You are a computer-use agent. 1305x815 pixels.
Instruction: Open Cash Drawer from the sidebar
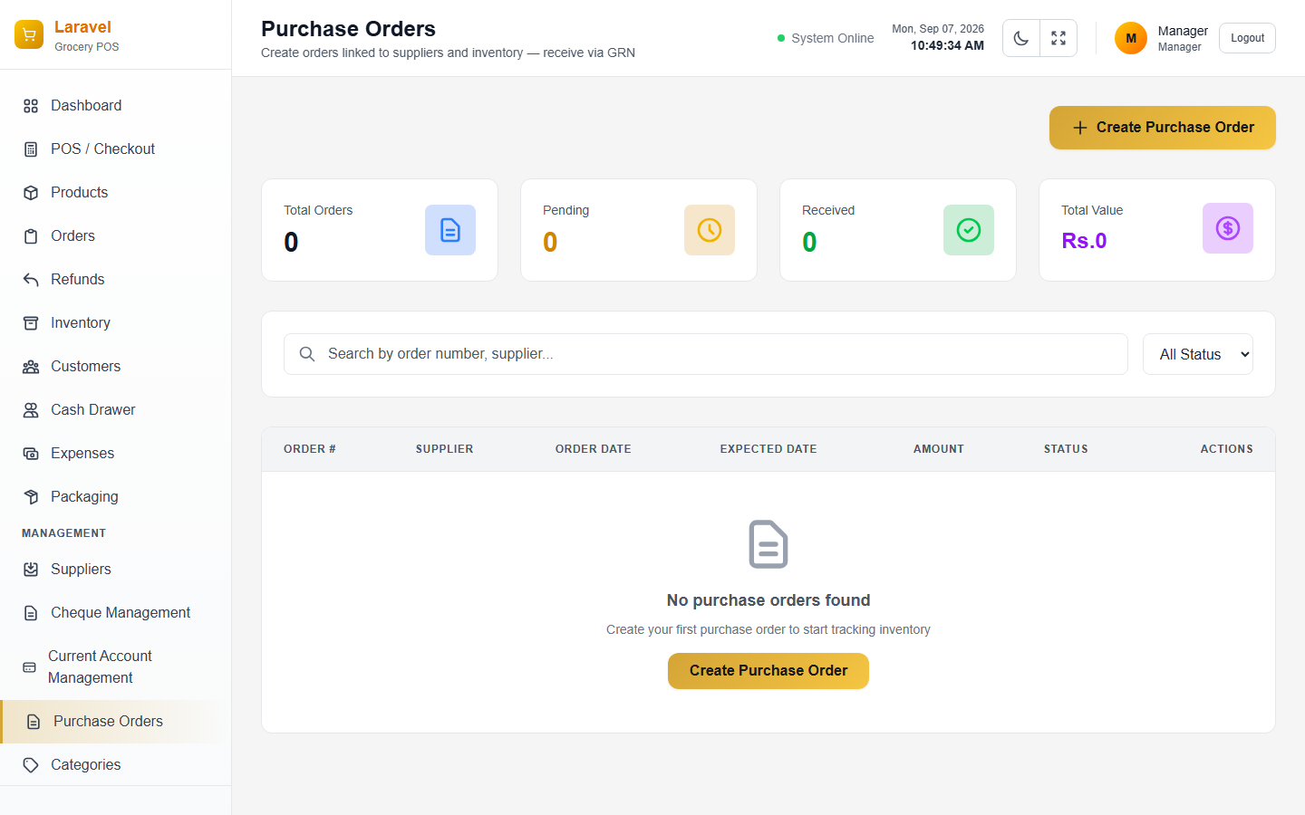coord(115,410)
